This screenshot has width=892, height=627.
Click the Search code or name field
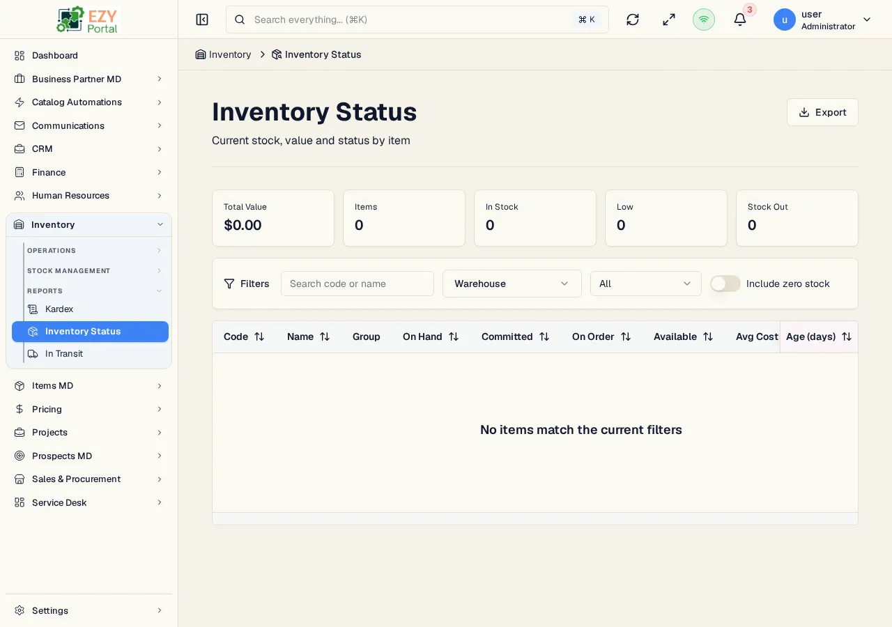pyautogui.click(x=357, y=284)
